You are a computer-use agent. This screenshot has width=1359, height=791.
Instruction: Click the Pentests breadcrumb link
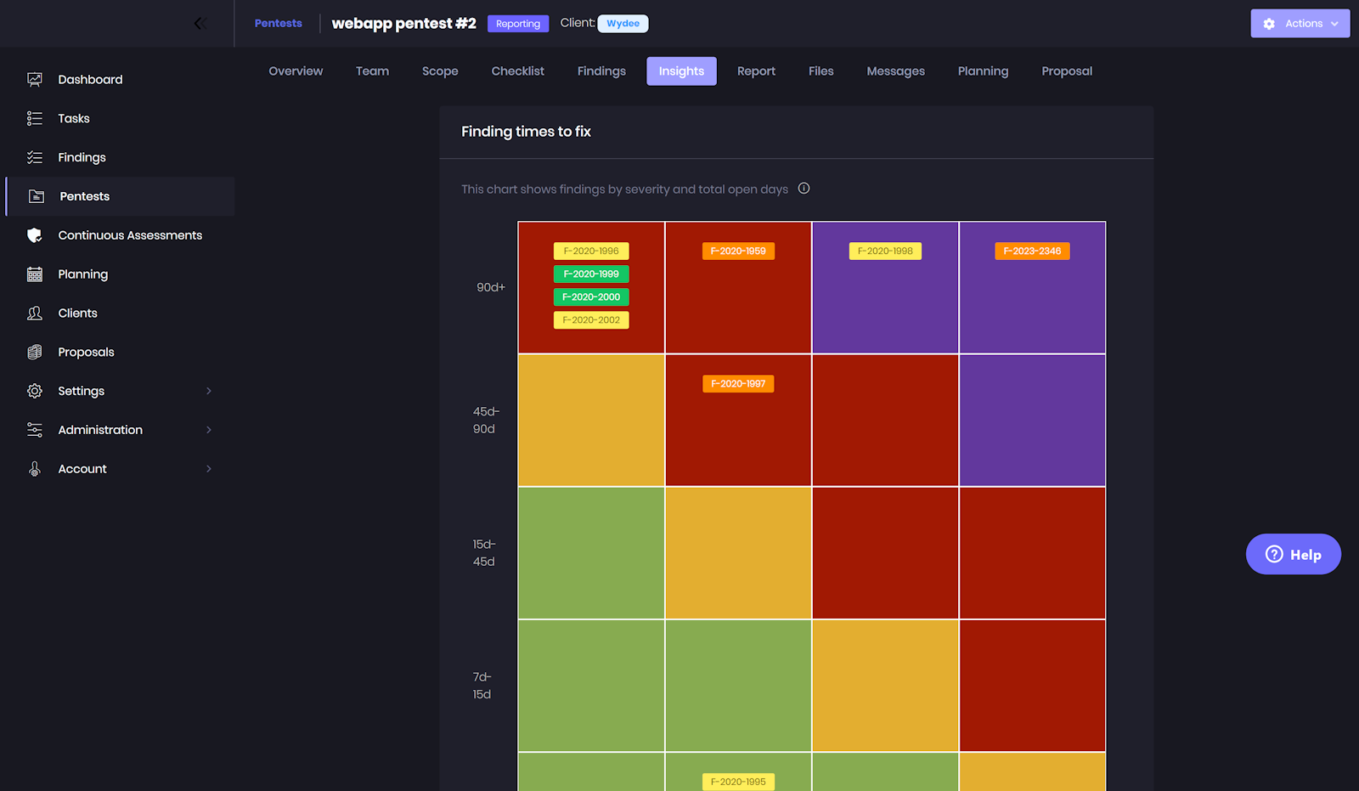279,24
